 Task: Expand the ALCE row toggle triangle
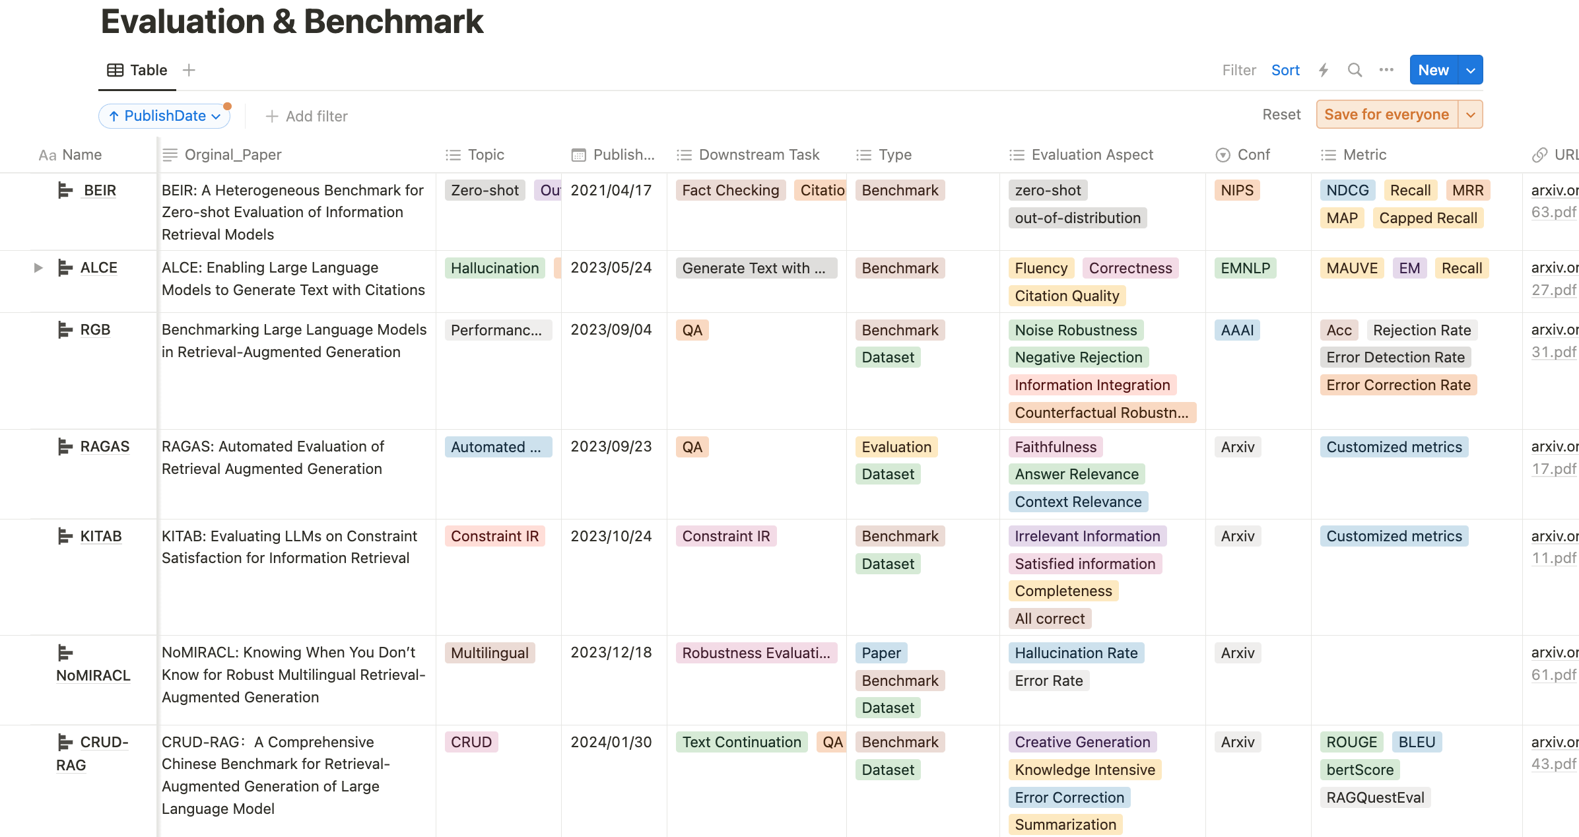click(38, 268)
